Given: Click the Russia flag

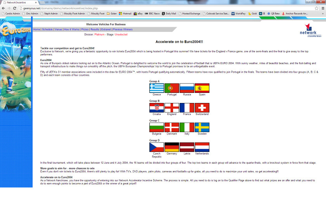Looking at the screenshot, I should tap(187, 88).
